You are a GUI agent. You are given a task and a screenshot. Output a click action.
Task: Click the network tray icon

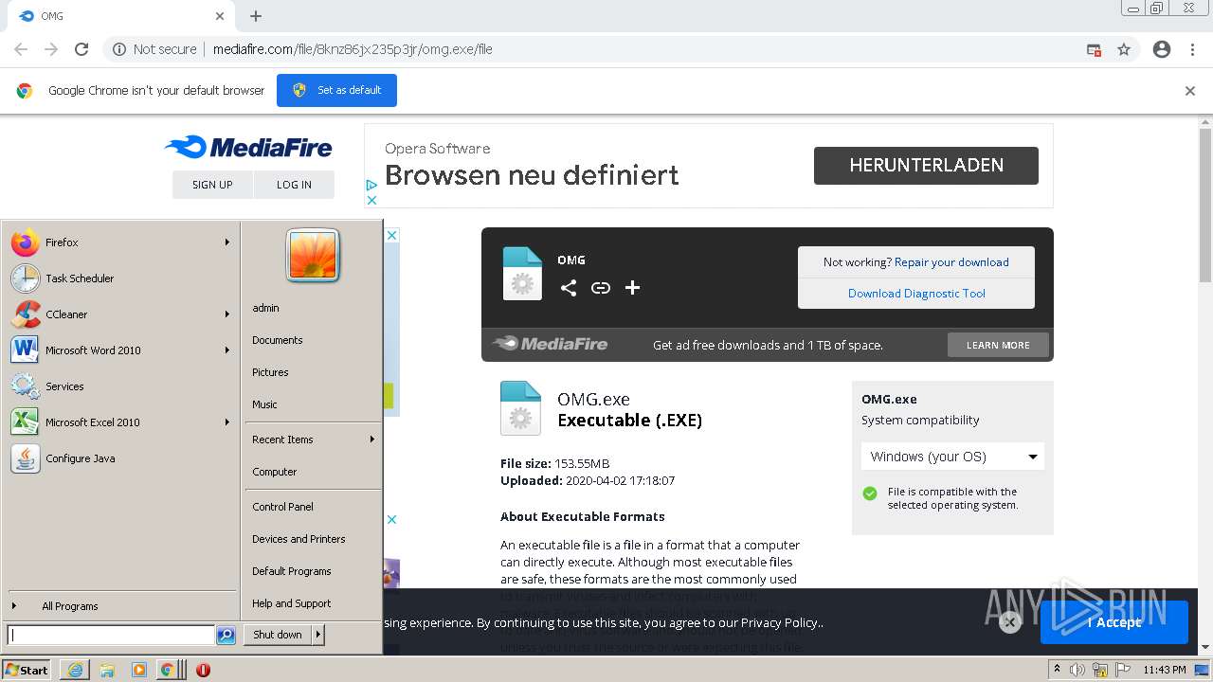pos(1100,670)
